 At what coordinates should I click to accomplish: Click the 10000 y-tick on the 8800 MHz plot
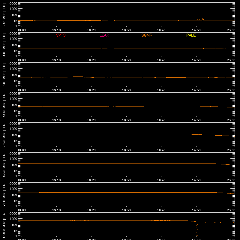pos(13,184)
